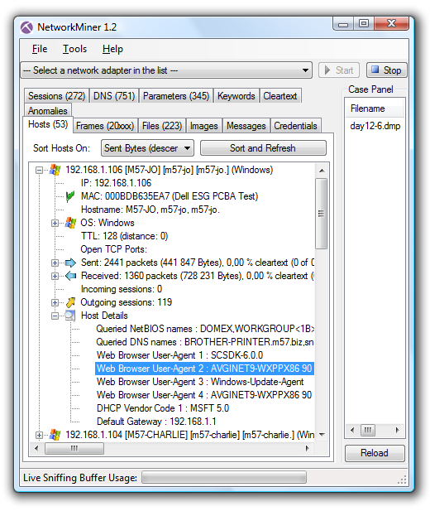Expand the Outgoing sessions node
The image size is (430, 511).
(55, 303)
